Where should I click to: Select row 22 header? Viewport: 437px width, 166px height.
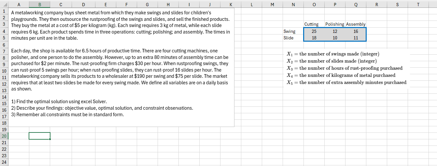[4, 149]
